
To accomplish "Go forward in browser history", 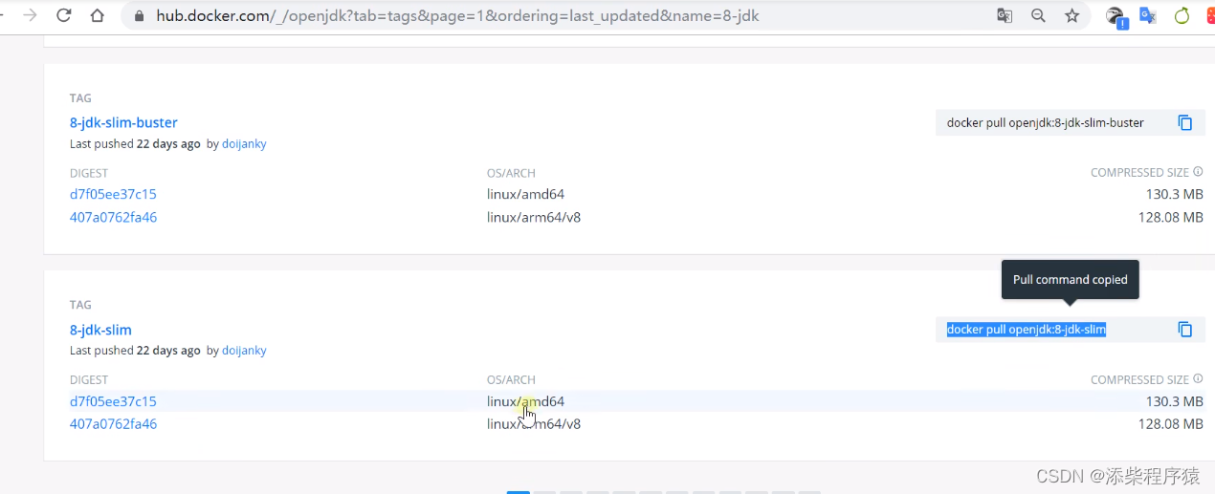I will (30, 15).
